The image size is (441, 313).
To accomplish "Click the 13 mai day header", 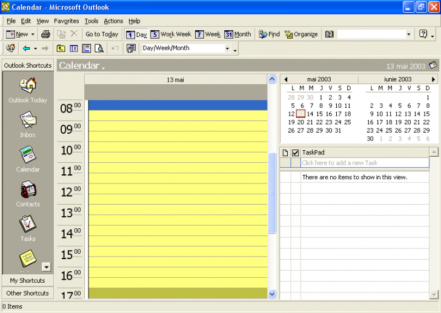I will tap(176, 80).
